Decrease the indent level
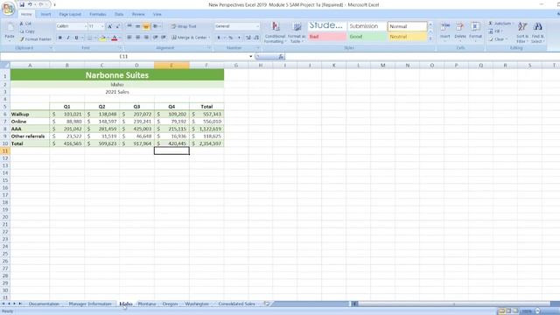This screenshot has width=560, height=315. click(156, 38)
